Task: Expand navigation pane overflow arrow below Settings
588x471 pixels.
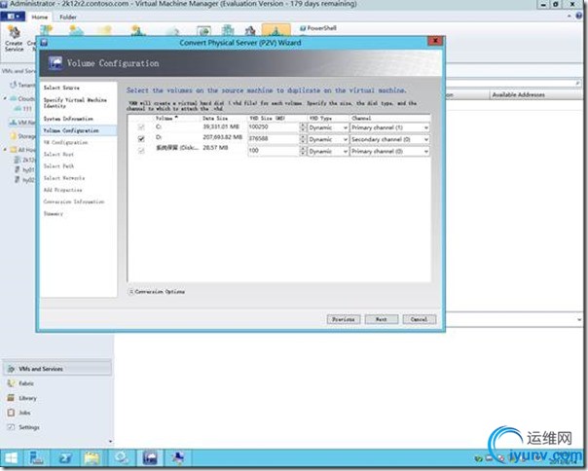Action: 110,442
